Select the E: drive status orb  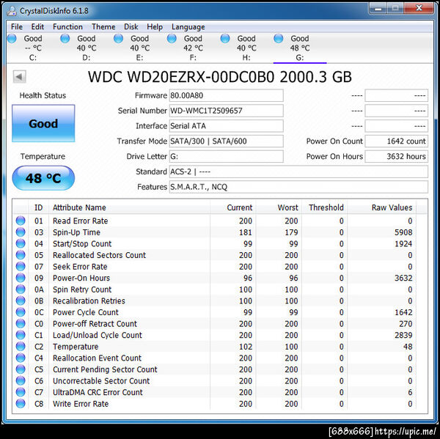(118, 38)
